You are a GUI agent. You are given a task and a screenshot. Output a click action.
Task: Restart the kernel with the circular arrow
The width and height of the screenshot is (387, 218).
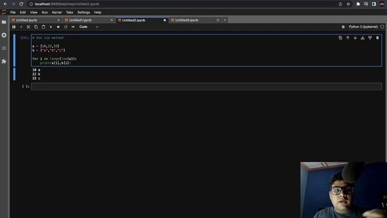(x=66, y=27)
